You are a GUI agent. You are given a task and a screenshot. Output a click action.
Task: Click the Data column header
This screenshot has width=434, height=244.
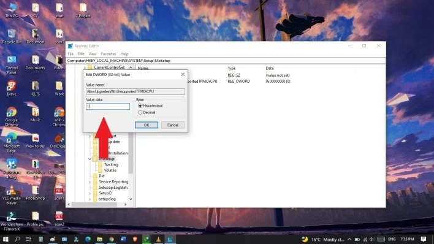pyautogui.click(x=270, y=69)
